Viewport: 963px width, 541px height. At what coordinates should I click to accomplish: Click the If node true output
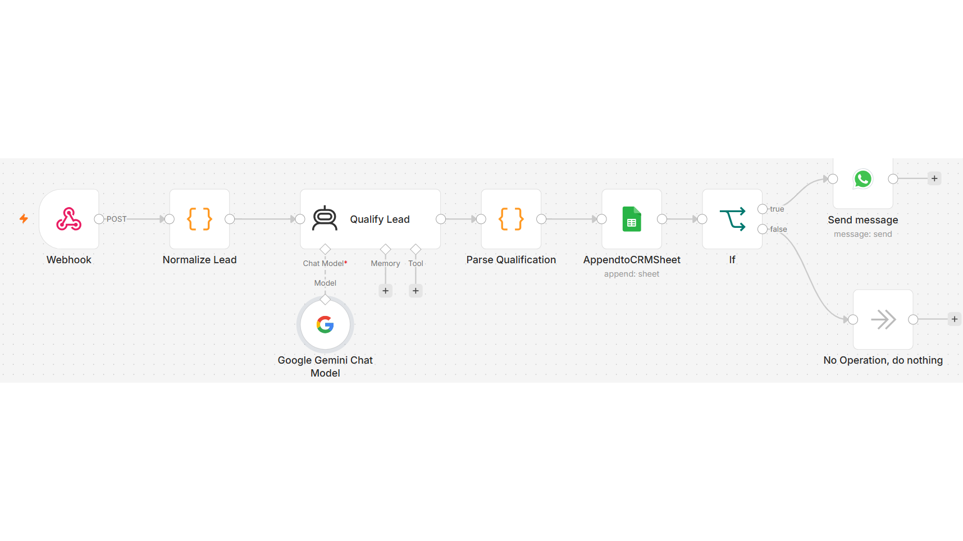763,209
